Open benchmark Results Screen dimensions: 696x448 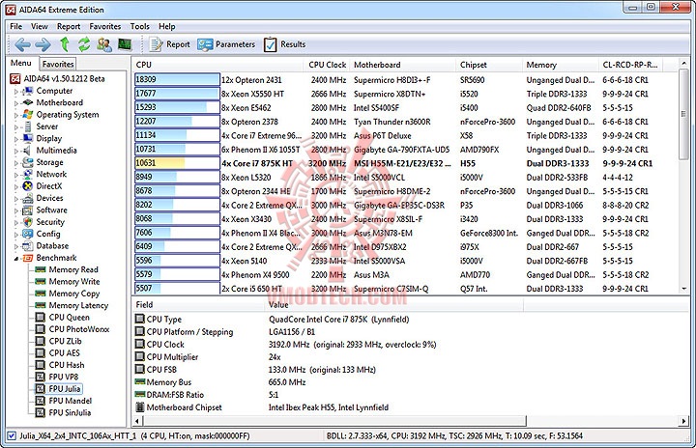[284, 44]
